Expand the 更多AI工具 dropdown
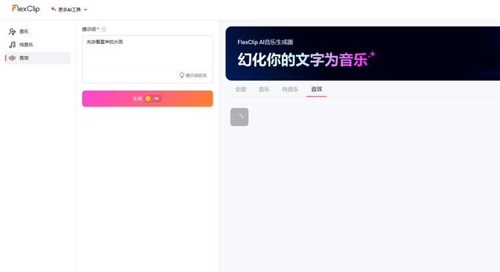 (x=69, y=9)
